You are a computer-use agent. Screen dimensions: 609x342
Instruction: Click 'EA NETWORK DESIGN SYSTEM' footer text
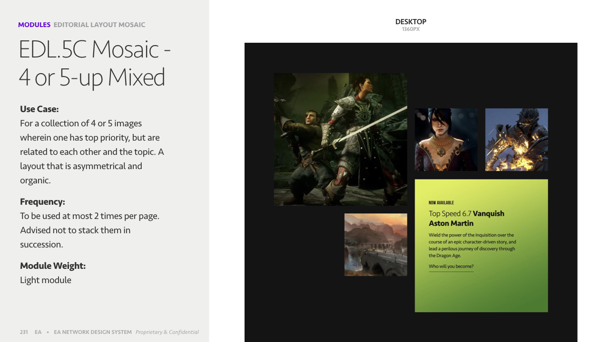(x=93, y=332)
